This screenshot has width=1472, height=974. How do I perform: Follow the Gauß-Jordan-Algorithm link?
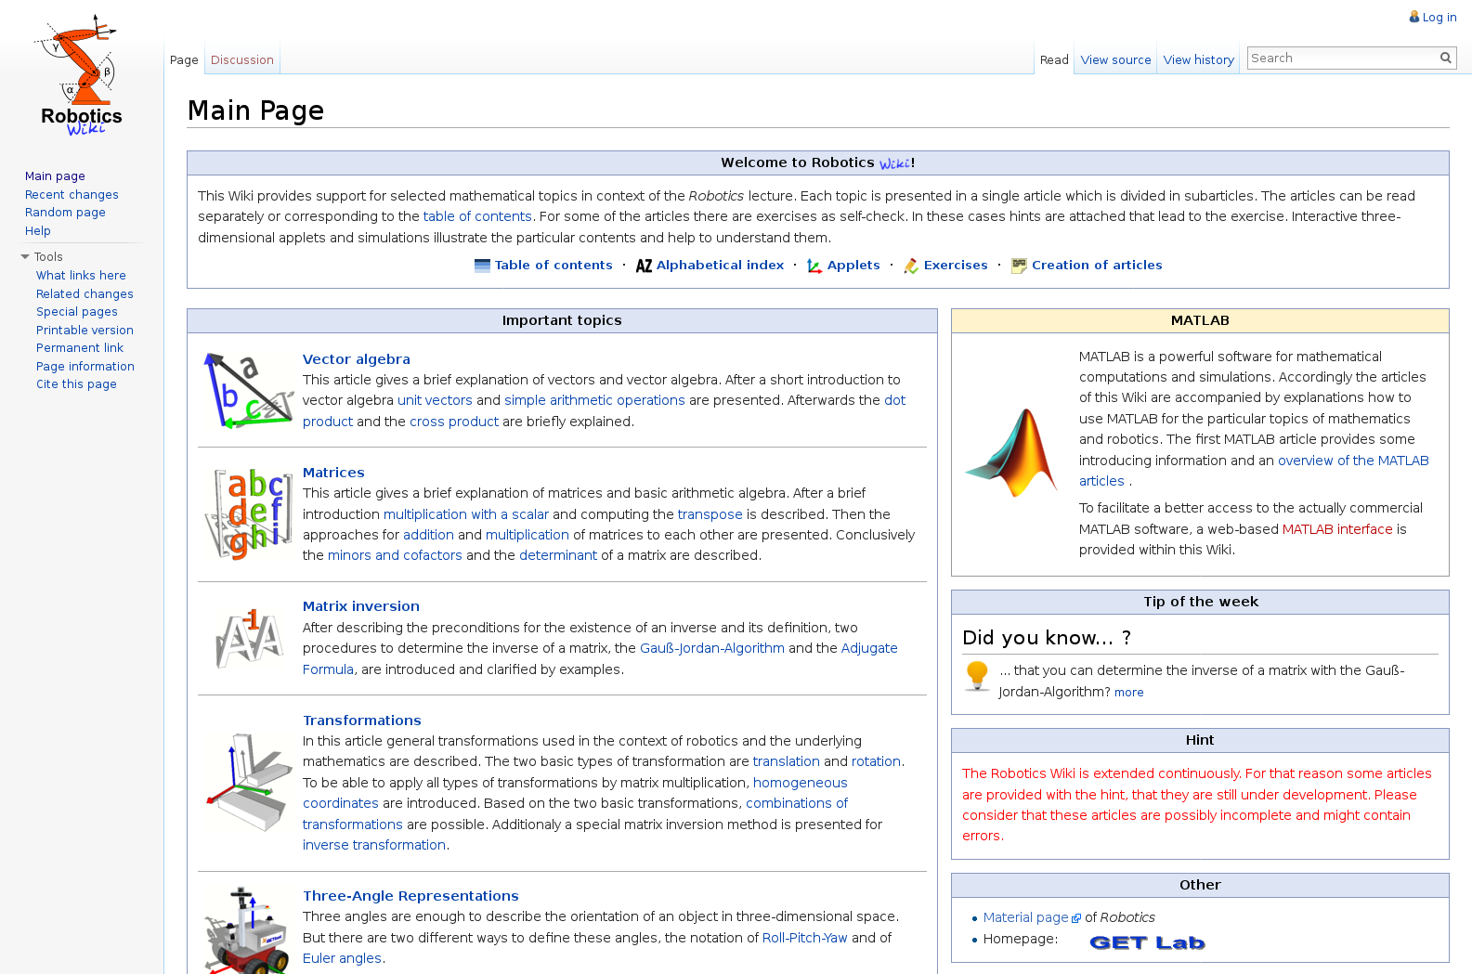pos(712,648)
